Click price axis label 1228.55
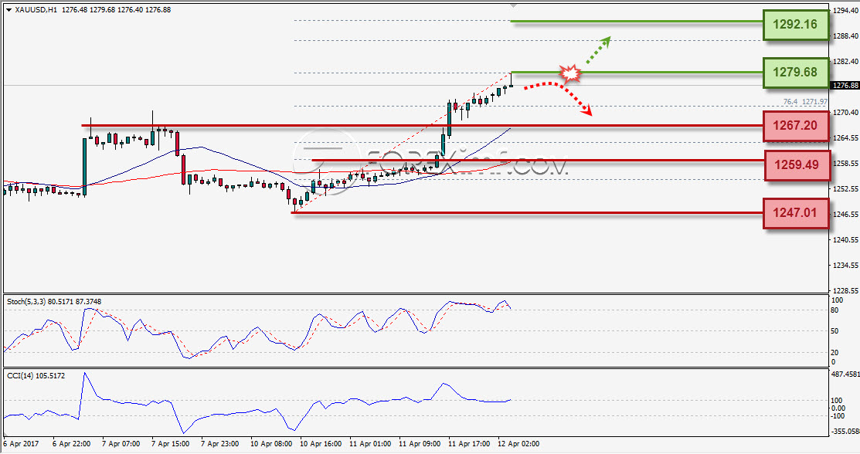Screen dimensions: 860x454 (x=846, y=290)
